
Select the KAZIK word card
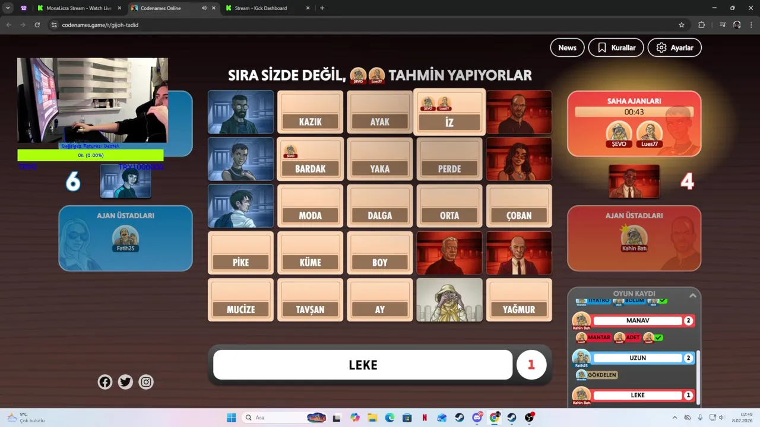(310, 112)
